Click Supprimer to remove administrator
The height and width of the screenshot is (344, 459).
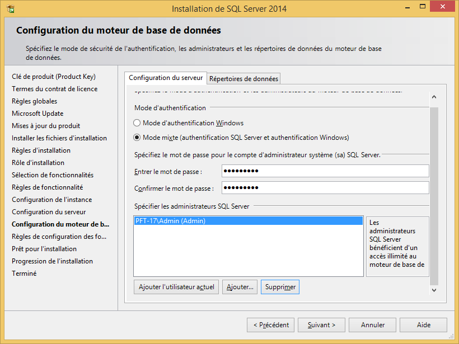pos(280,287)
